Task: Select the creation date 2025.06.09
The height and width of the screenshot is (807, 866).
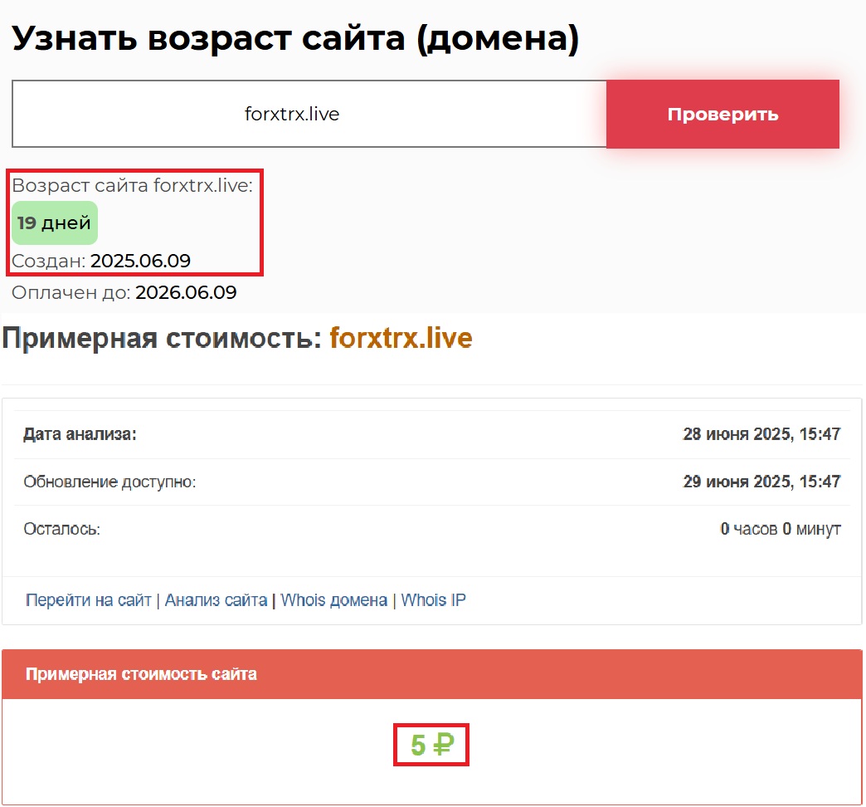Action: point(140,261)
